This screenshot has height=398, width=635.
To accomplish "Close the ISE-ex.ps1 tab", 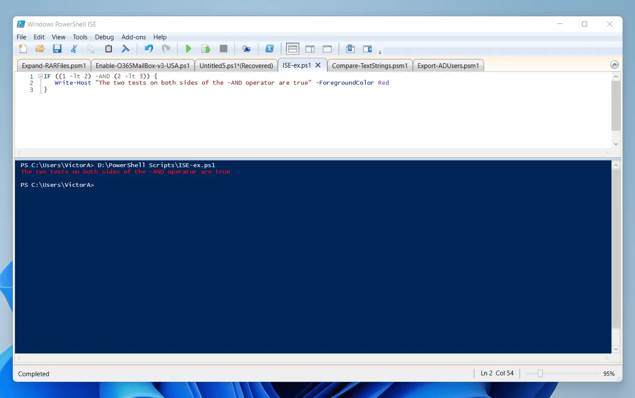I will click(318, 65).
